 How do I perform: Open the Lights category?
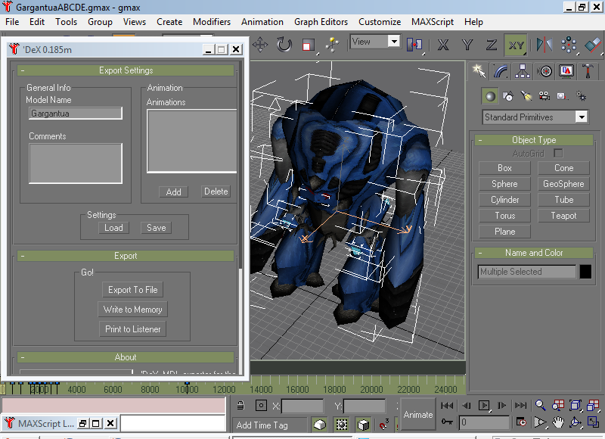click(526, 96)
